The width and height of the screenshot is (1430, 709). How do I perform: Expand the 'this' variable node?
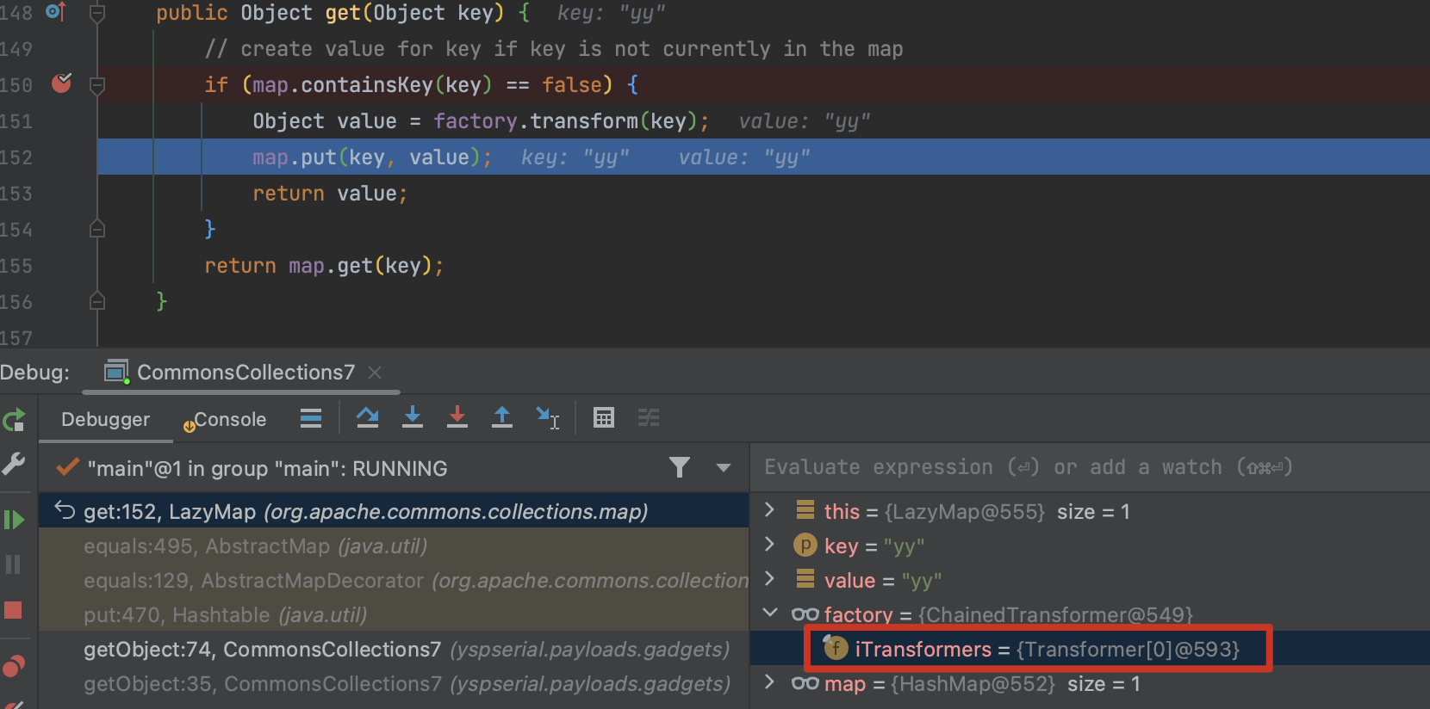pos(770,510)
